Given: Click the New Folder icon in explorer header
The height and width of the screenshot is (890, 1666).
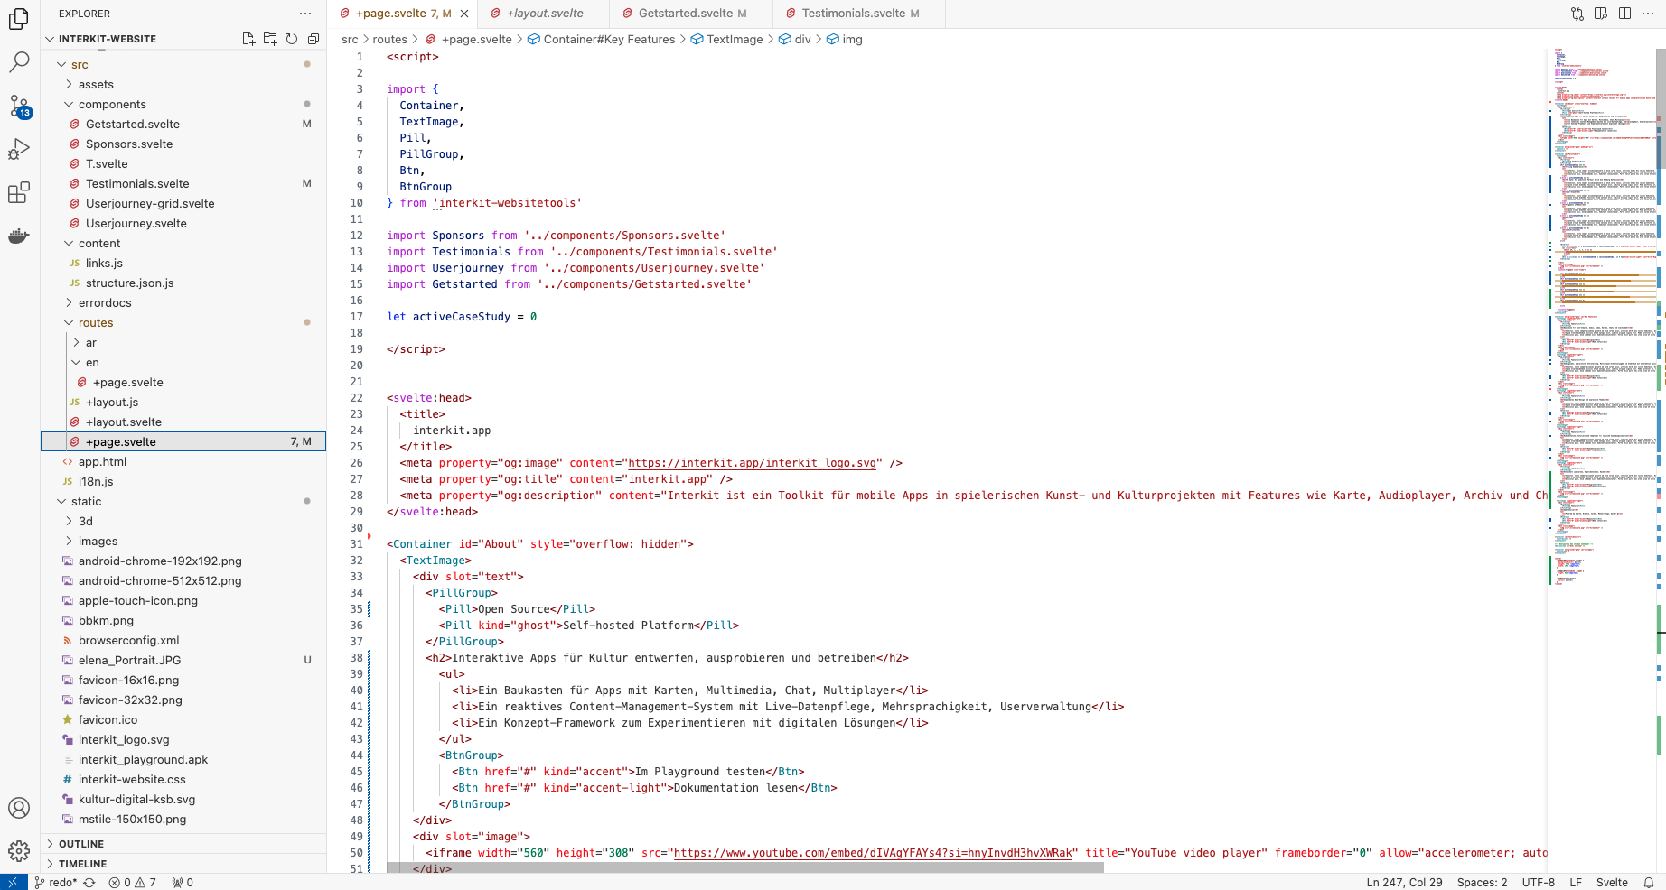Looking at the screenshot, I should pyautogui.click(x=270, y=39).
